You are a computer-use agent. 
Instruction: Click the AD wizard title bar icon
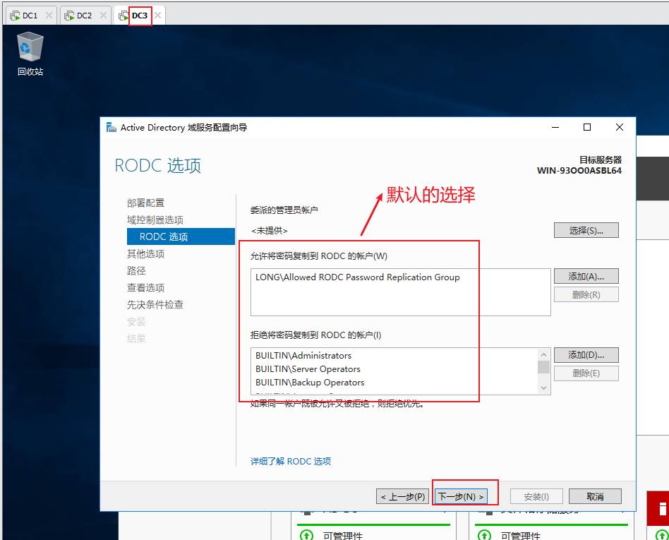[111, 127]
